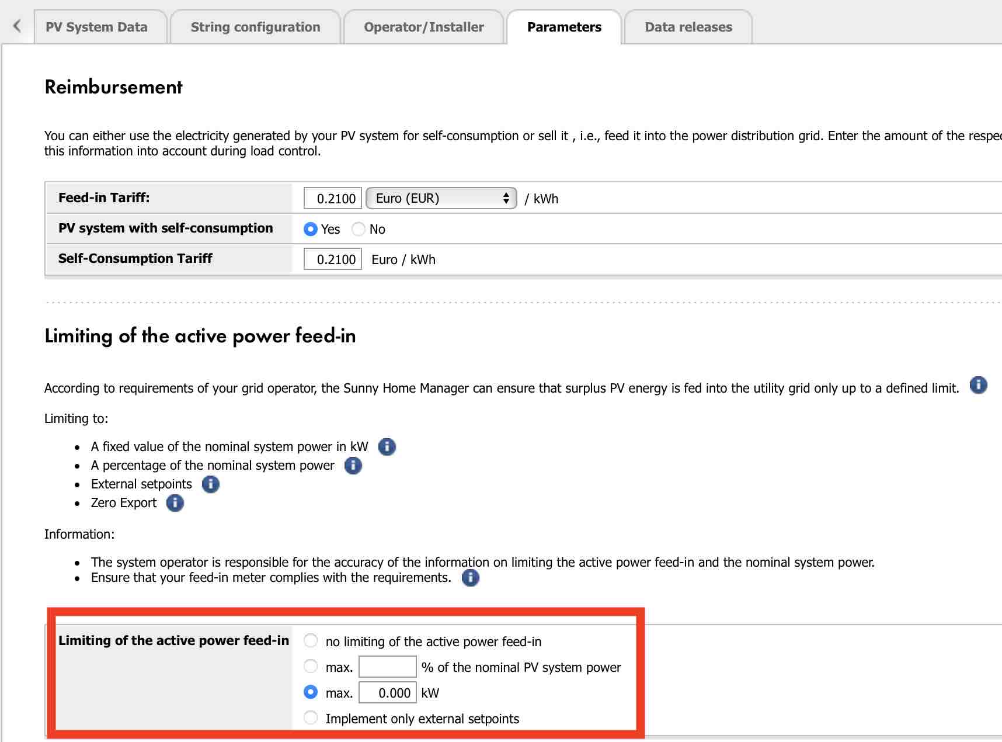This screenshot has width=1002, height=742.
Task: Click the Feed-in Tariff value field
Action: tap(332, 198)
